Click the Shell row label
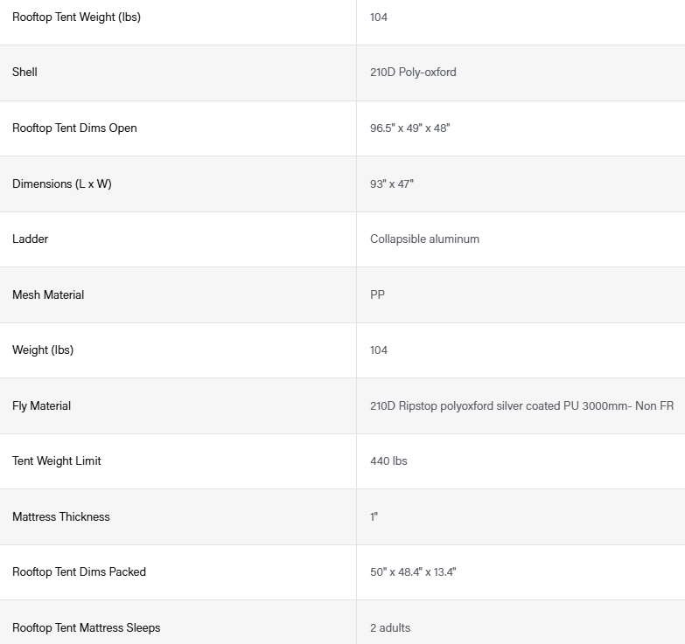 click(24, 72)
